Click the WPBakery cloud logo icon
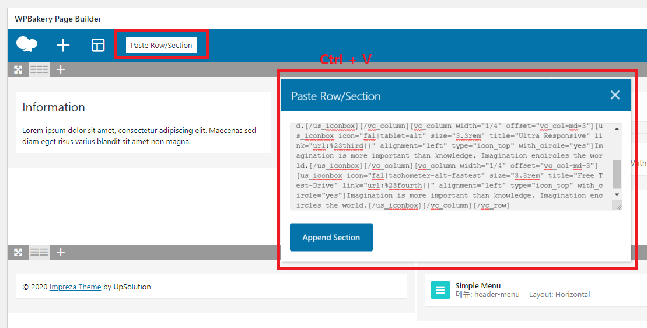 tap(27, 44)
